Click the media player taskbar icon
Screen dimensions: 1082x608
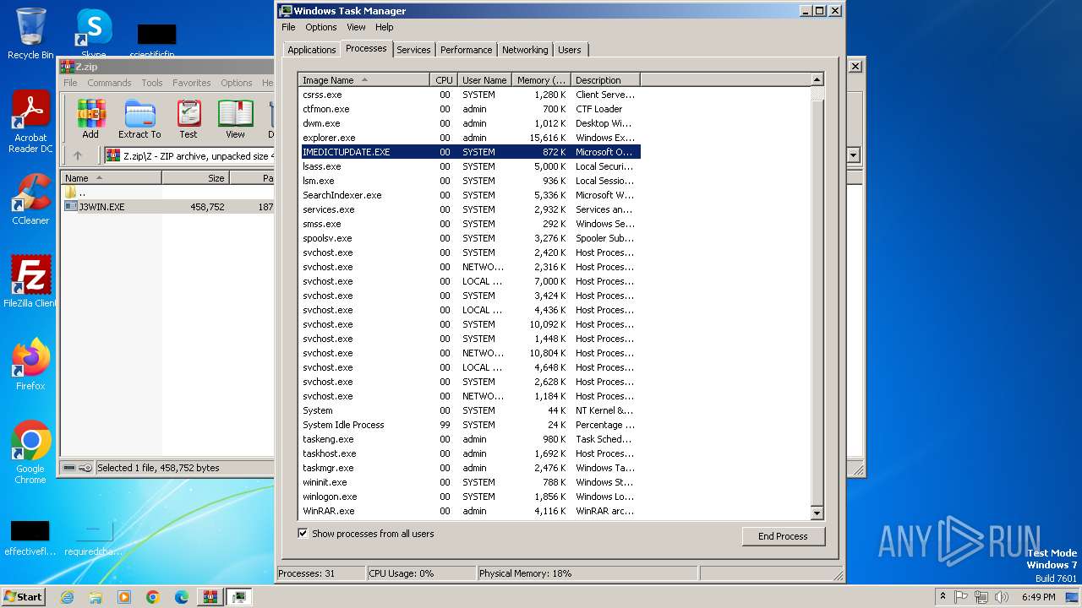[x=124, y=597]
